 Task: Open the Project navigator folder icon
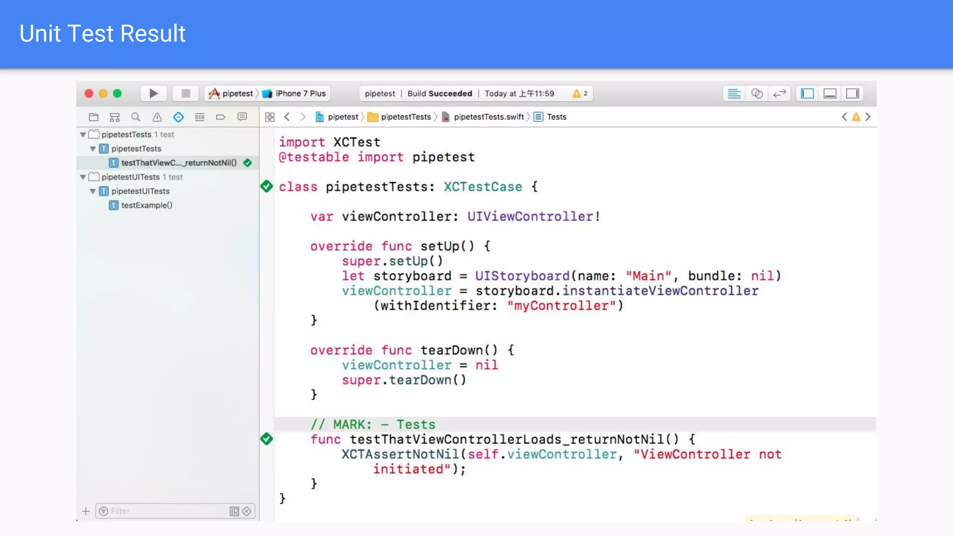[x=94, y=117]
